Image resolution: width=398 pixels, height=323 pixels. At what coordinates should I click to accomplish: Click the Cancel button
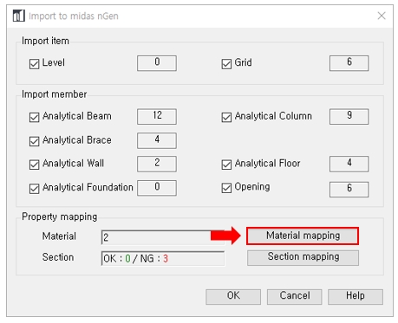coord(294,296)
